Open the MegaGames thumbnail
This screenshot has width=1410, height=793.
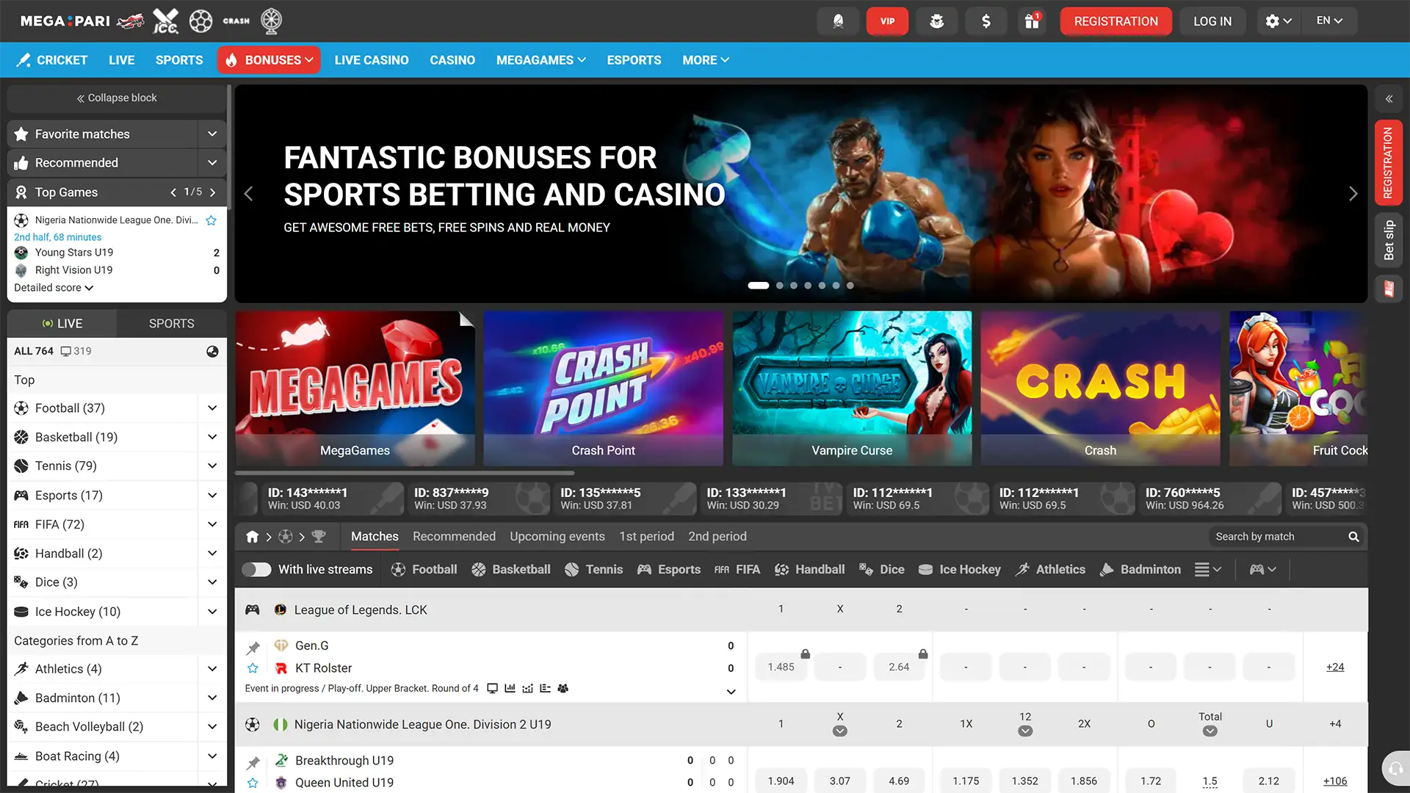pos(355,388)
